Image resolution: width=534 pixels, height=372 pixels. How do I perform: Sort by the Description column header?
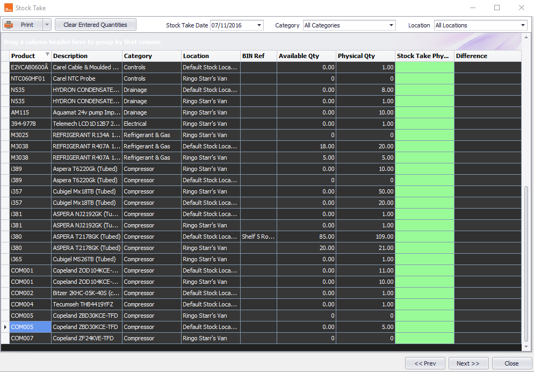tap(86, 55)
